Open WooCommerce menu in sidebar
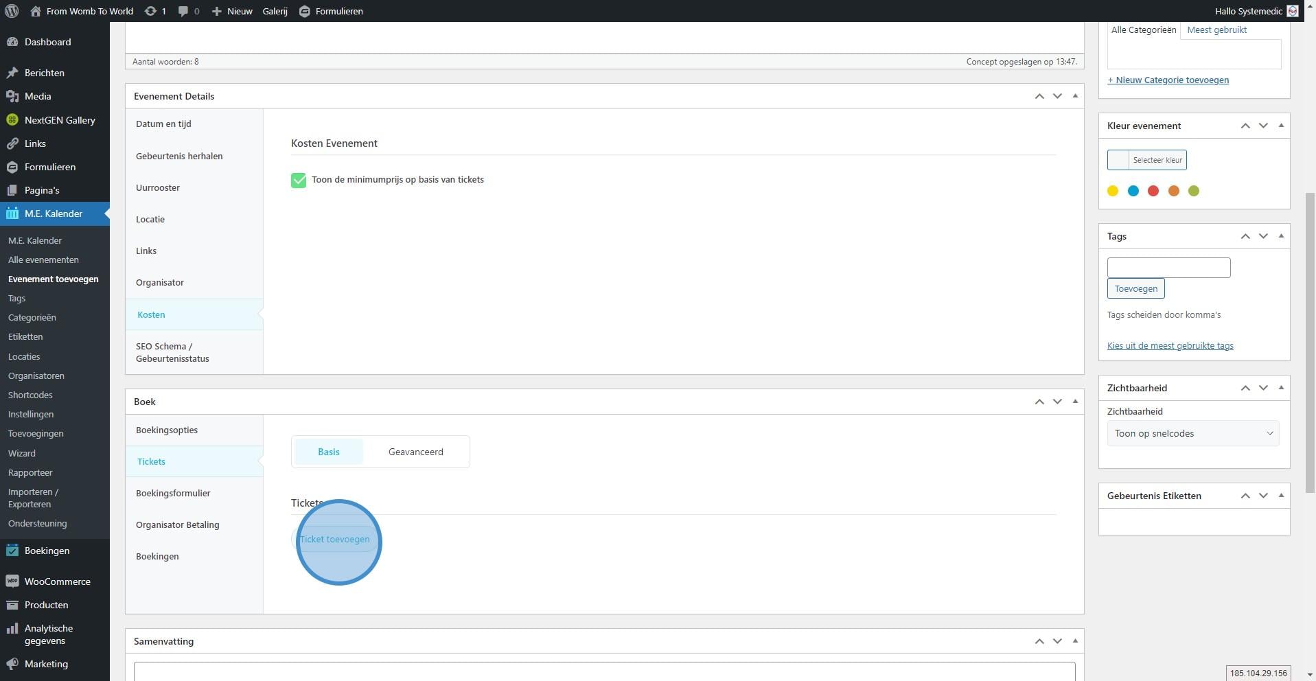 tap(57, 581)
